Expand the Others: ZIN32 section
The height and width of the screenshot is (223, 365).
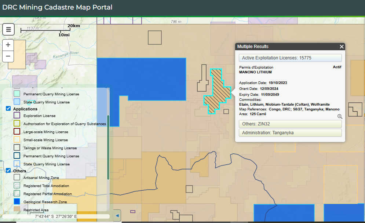coord(290,124)
